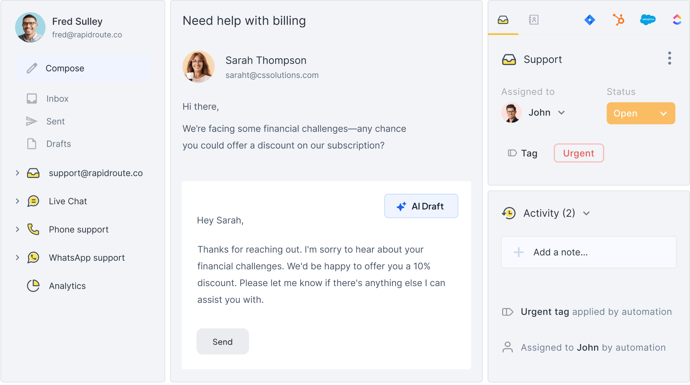Click the Analytics pie chart icon
Viewport: 690px width, 385px height.
point(33,286)
